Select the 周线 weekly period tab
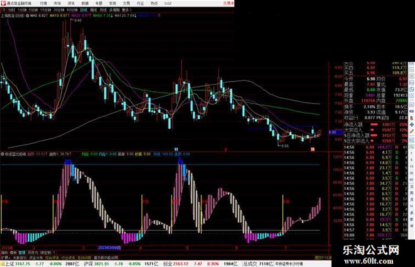Viewport: 415px width, 267px height. (94, 10)
